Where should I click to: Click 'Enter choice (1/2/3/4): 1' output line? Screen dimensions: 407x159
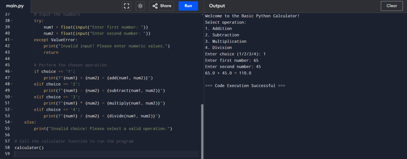click(x=235, y=54)
